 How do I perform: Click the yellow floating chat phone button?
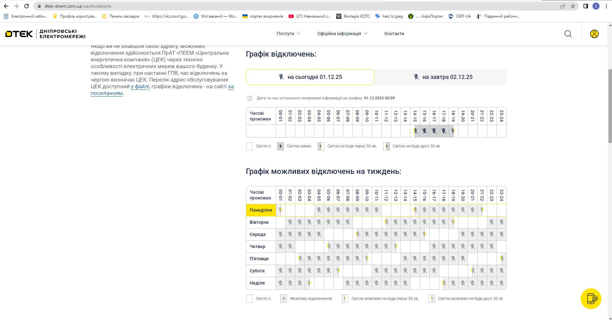tap(591, 299)
